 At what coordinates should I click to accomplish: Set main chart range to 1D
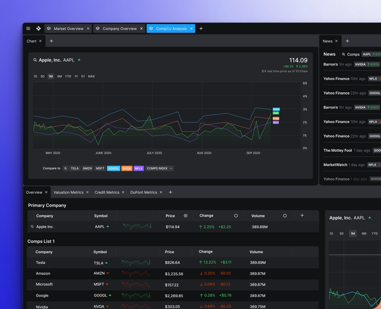(x=36, y=76)
